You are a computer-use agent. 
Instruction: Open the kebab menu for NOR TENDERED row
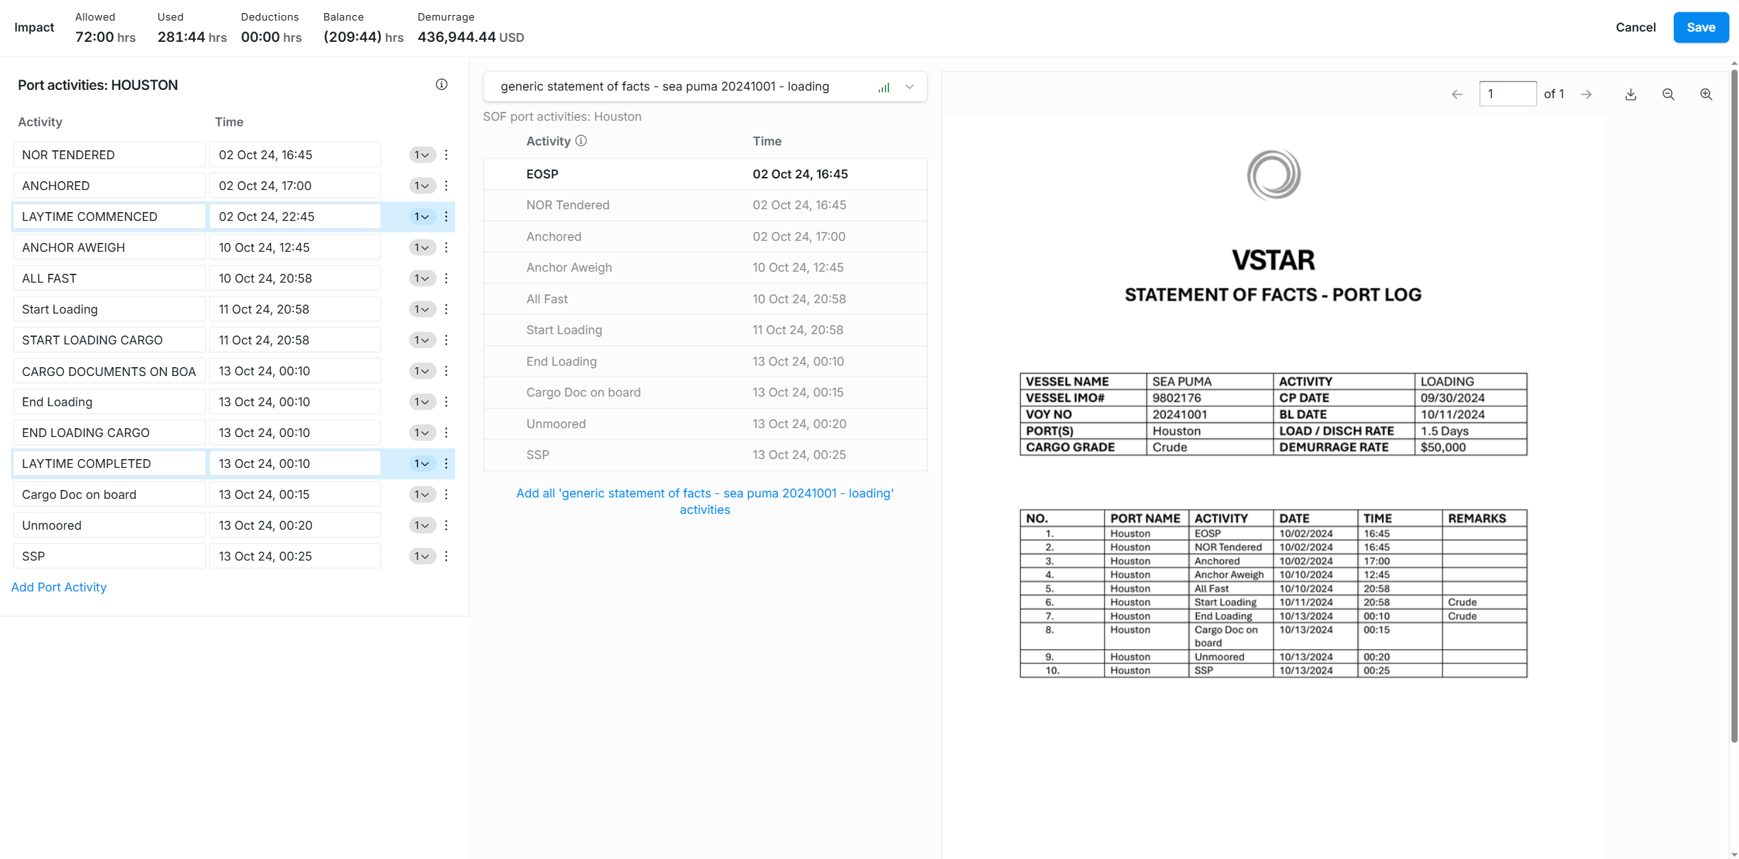click(x=446, y=154)
